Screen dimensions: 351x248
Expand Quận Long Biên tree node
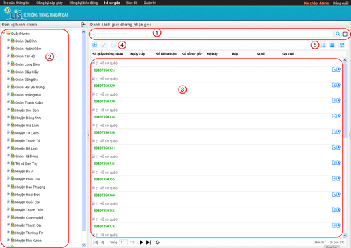[x=8, y=64]
